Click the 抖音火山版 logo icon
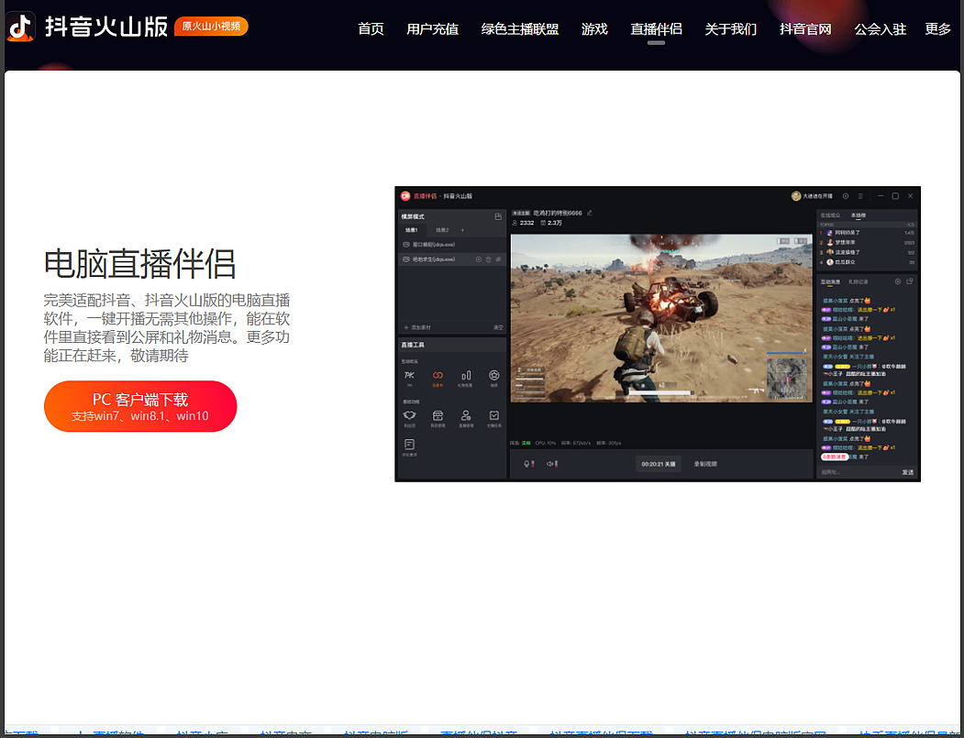Viewport: 964px width, 738px height. (20, 27)
